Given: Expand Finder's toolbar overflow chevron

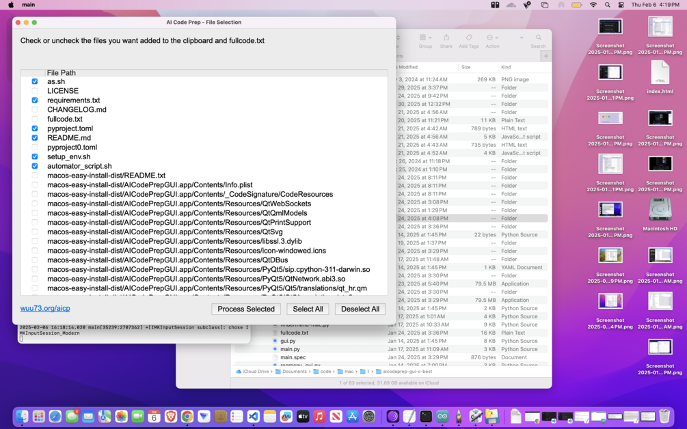Looking at the screenshot, I should 522,38.
